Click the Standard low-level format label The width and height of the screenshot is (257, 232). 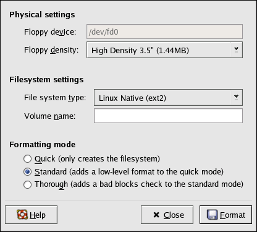[129, 172]
